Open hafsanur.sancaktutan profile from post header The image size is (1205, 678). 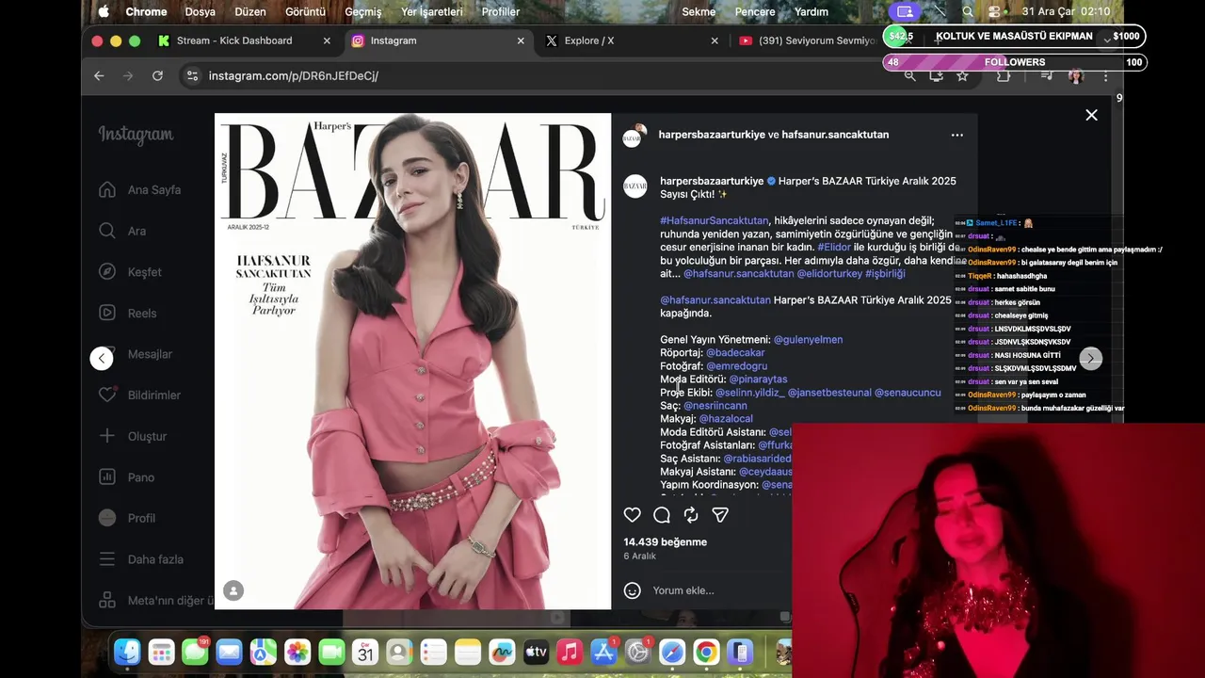(x=835, y=135)
